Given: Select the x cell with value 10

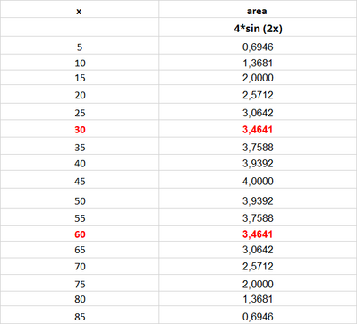Looking at the screenshot, I should pos(80,62).
